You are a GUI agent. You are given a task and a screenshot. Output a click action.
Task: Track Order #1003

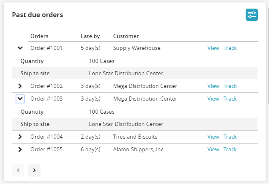[x=230, y=99]
